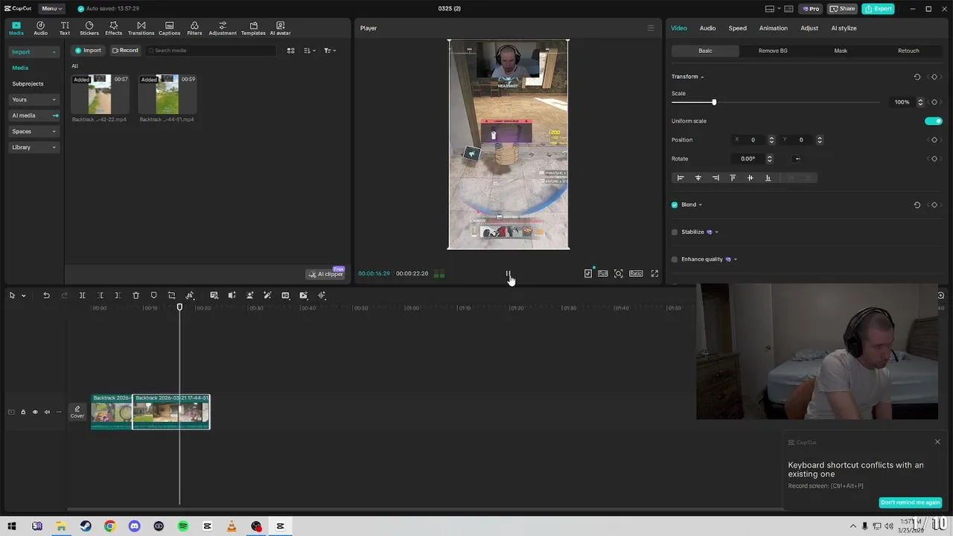Enable the Stabilize checkbox

point(675,232)
